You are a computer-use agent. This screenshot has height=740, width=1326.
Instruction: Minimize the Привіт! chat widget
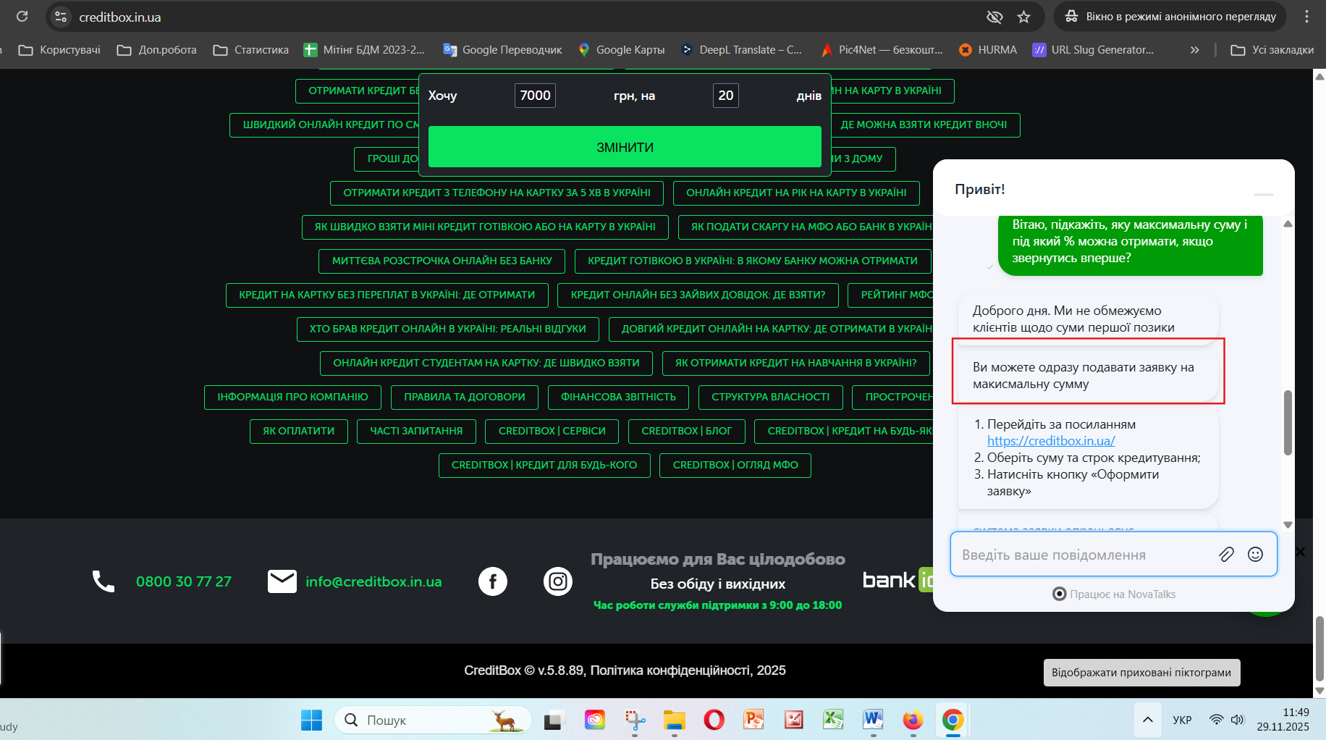(1264, 194)
